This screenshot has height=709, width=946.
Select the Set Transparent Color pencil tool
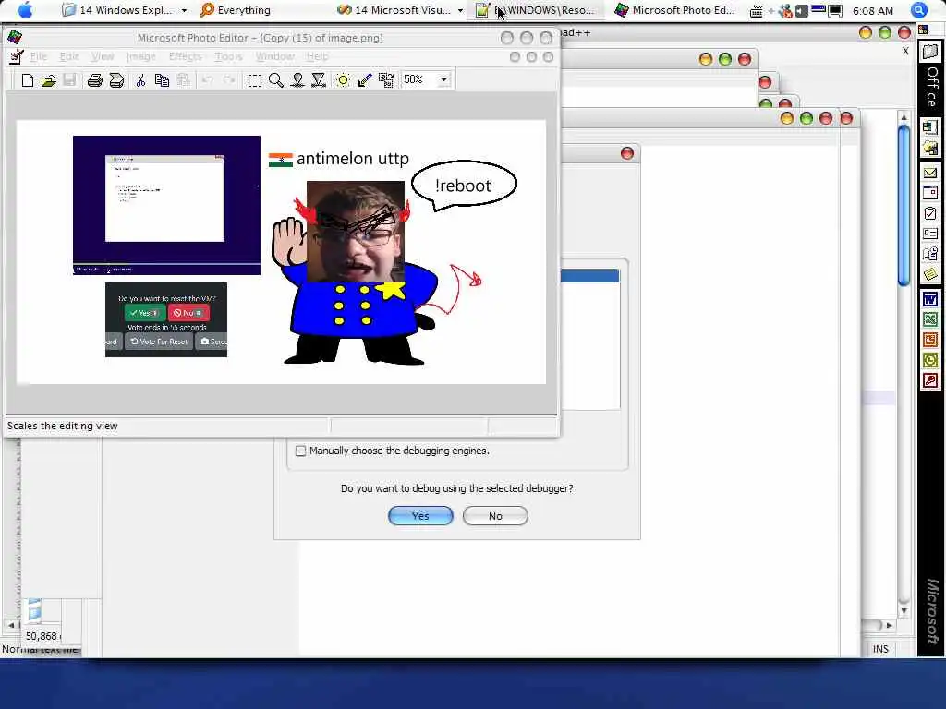(x=364, y=80)
